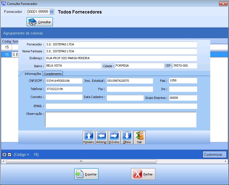Uncheck the Código filter checkbox

click(x=10, y=154)
